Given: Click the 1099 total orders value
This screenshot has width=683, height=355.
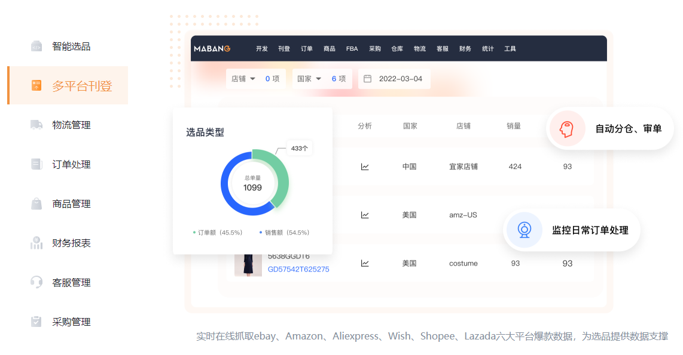Looking at the screenshot, I should (x=252, y=188).
